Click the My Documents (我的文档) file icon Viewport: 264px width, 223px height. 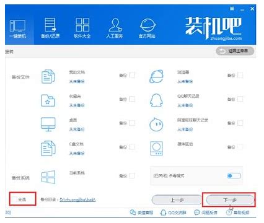coord(48,76)
